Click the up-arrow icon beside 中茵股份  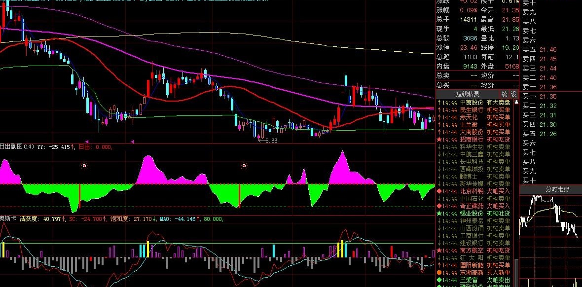(x=439, y=102)
